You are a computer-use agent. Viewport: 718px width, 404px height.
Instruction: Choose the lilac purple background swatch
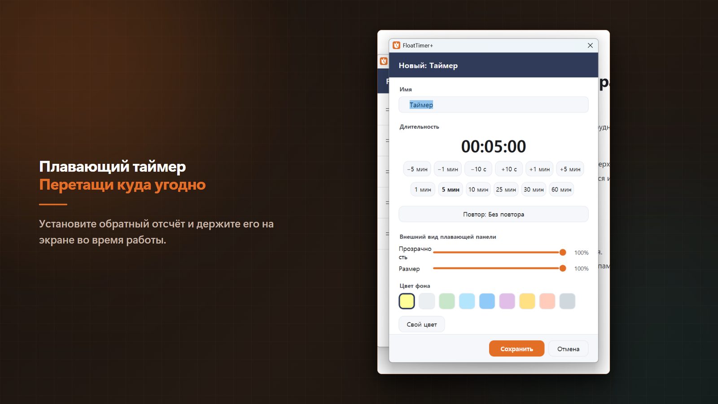point(507,301)
